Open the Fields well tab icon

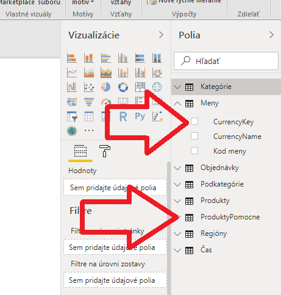80,151
